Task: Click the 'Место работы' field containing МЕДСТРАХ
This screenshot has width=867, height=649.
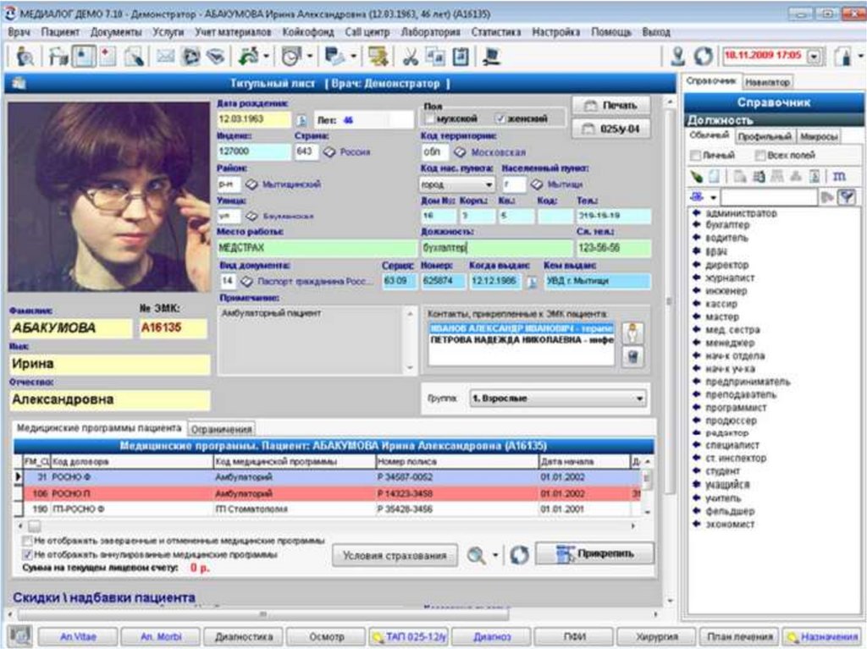Action: (x=315, y=248)
